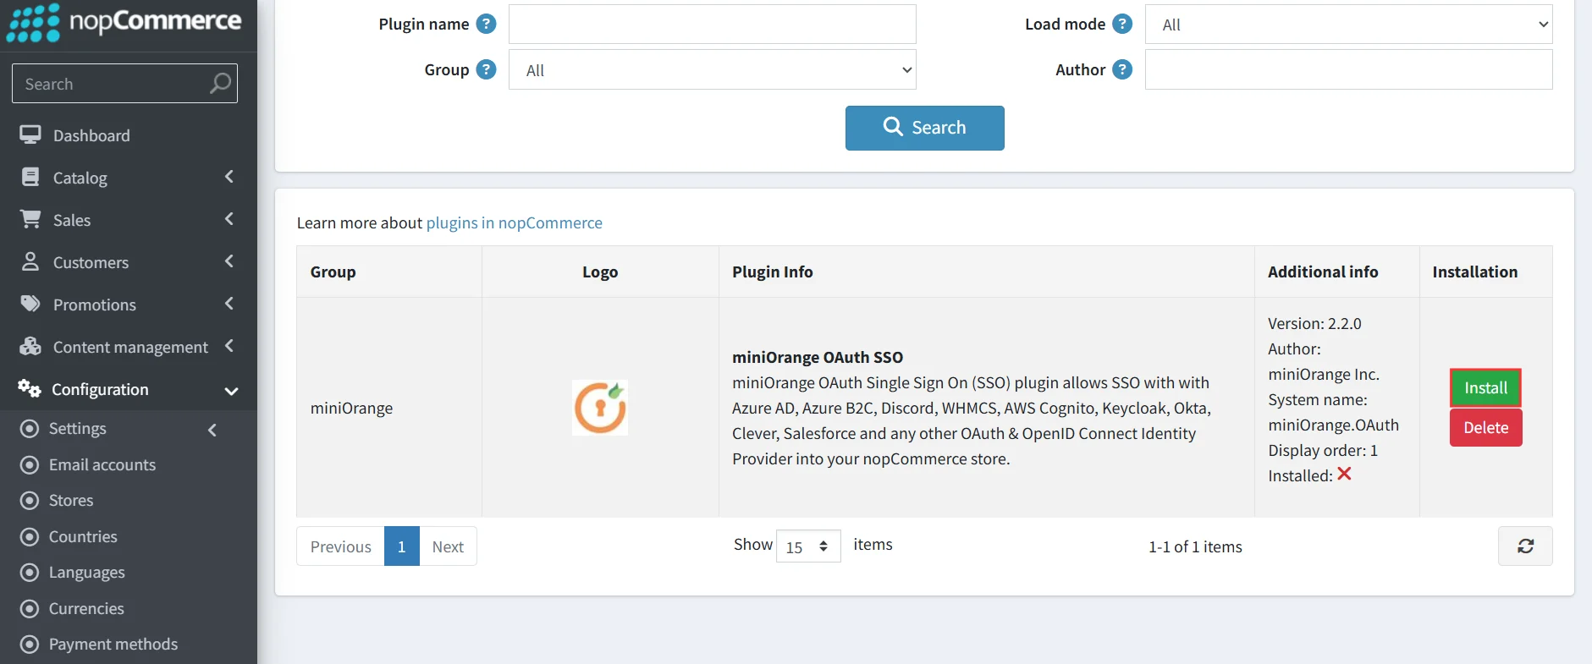Open the Load mode dropdown

[x=1349, y=24]
